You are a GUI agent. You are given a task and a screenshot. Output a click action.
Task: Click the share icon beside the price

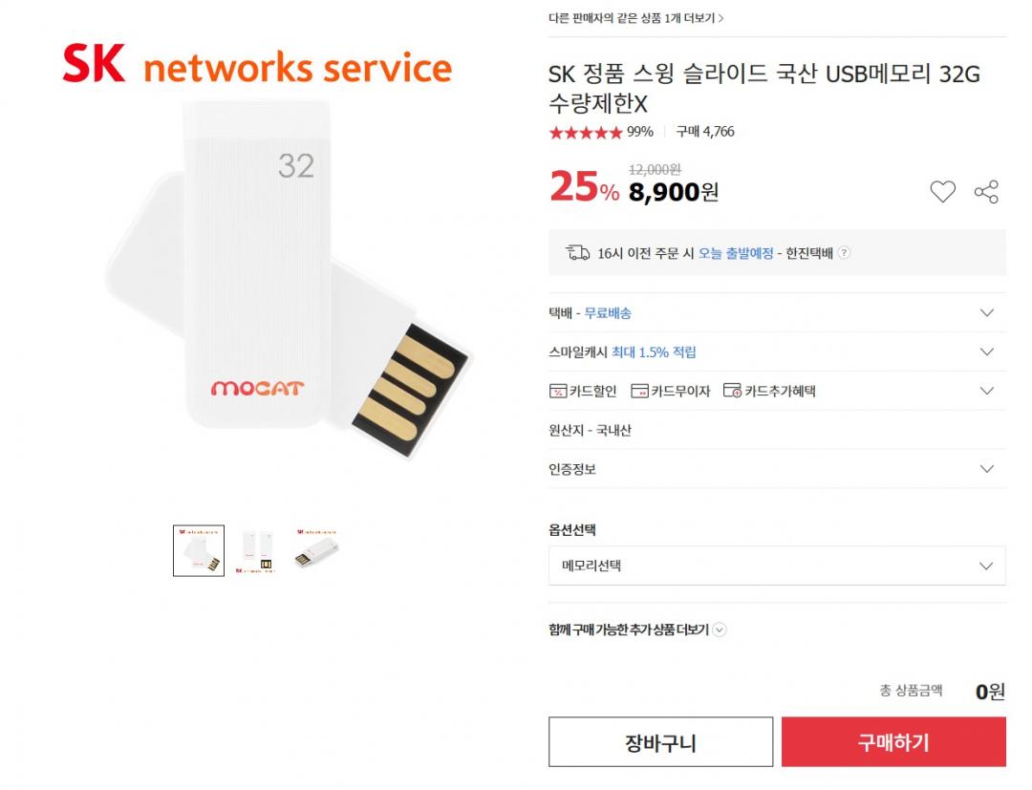coord(986,191)
